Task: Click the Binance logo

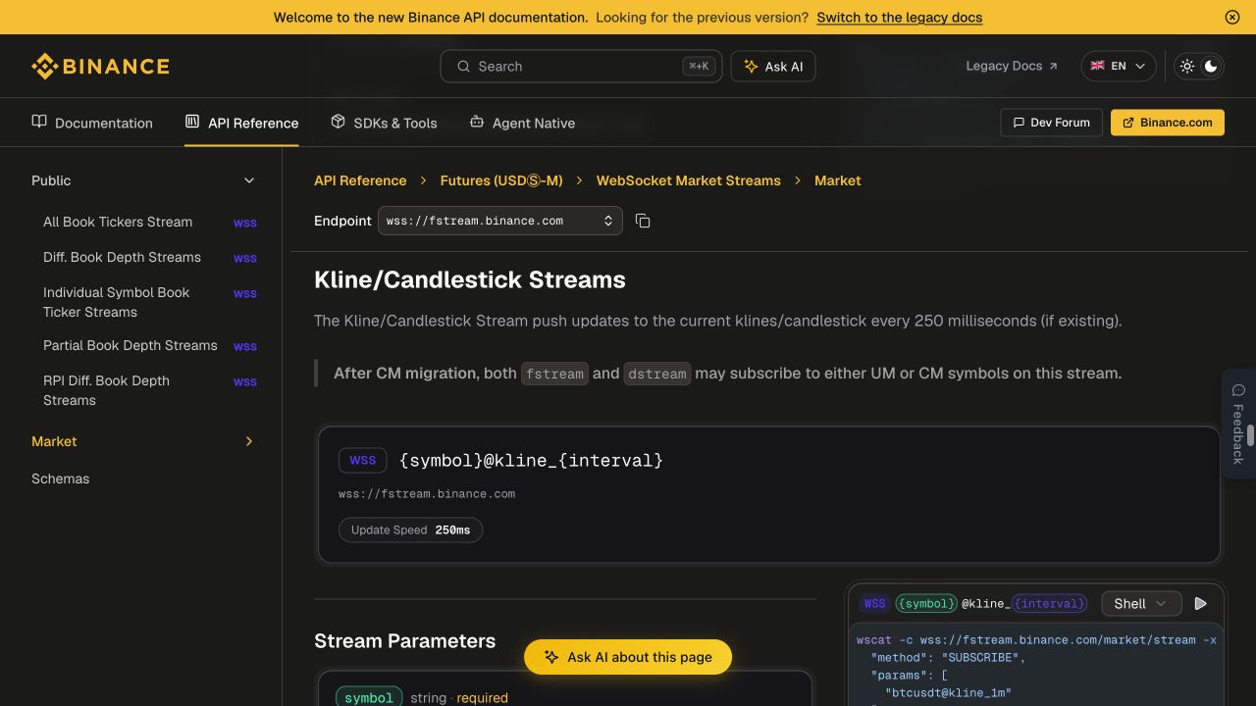Action: [100, 66]
